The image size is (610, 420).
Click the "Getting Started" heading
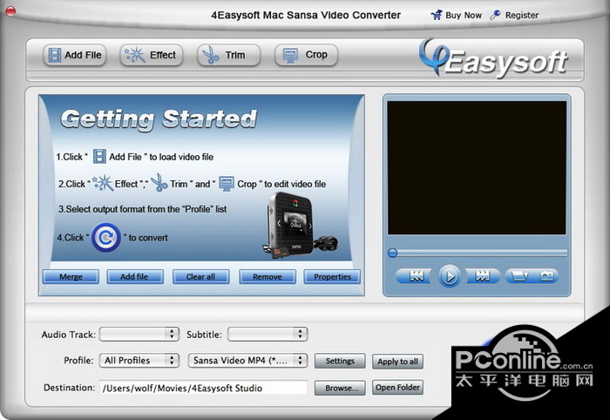(x=159, y=119)
